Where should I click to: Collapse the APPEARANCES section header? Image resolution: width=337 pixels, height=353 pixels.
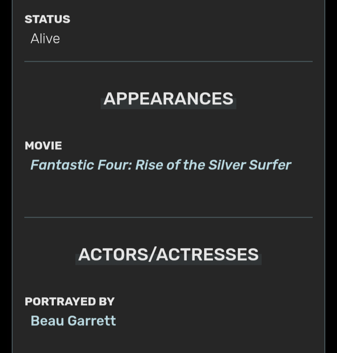(x=168, y=99)
